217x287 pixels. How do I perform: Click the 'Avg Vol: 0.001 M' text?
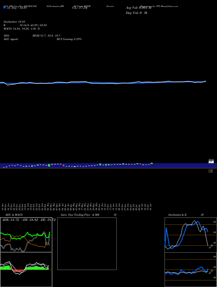(138, 8)
